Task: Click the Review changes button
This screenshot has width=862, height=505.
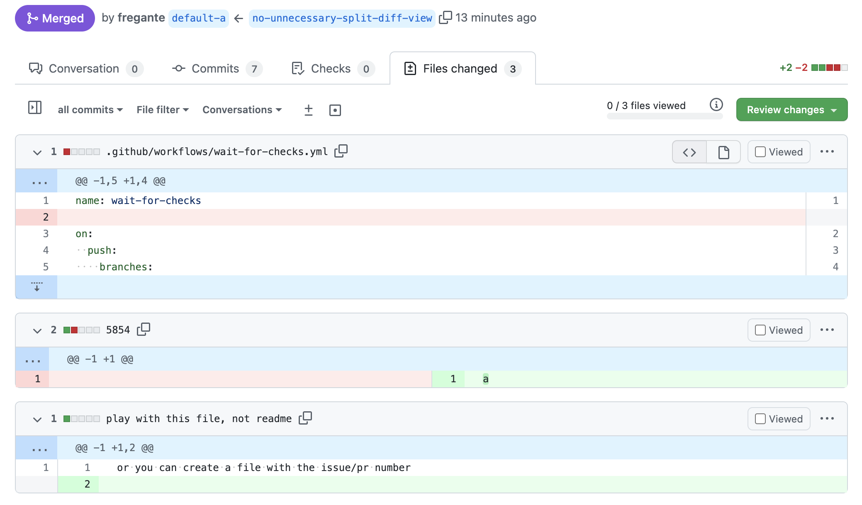Action: click(791, 109)
